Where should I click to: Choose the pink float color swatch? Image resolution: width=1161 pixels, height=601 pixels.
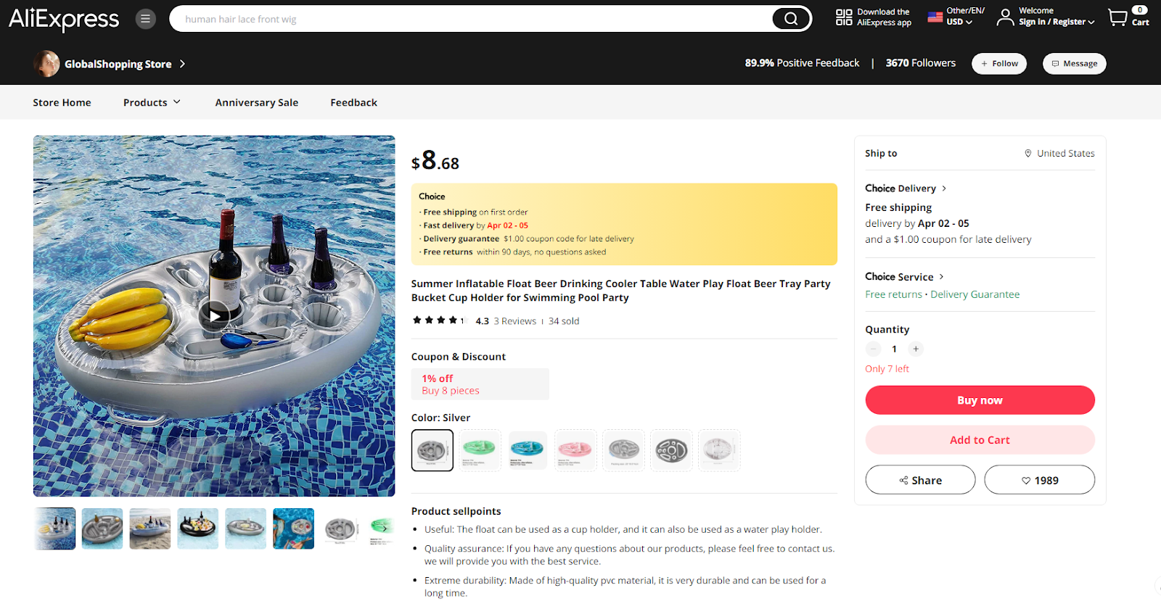coord(575,450)
